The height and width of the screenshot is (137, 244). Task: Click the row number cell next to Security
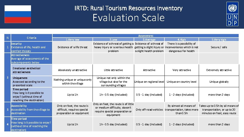[7, 47]
